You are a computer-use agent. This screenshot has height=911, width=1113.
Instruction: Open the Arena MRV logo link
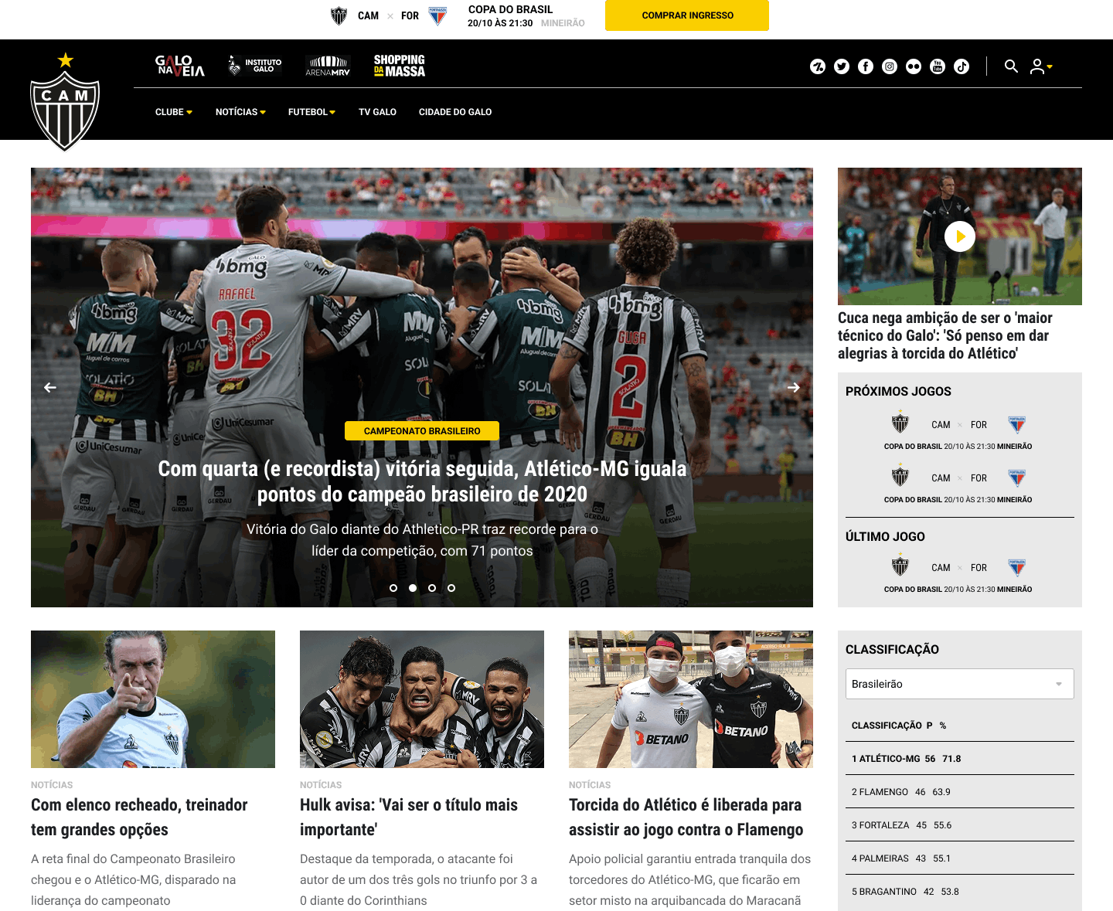328,65
